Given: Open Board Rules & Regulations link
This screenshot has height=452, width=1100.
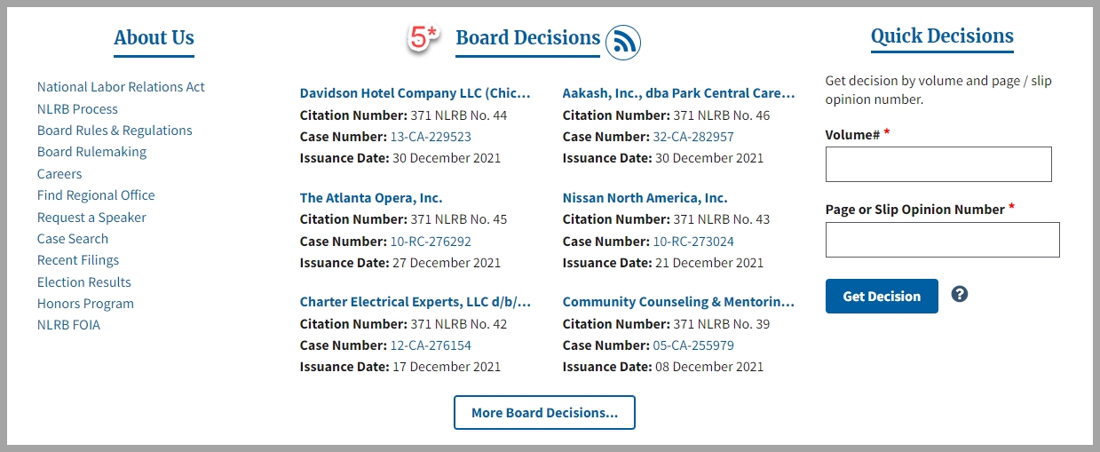Looking at the screenshot, I should click(x=115, y=131).
